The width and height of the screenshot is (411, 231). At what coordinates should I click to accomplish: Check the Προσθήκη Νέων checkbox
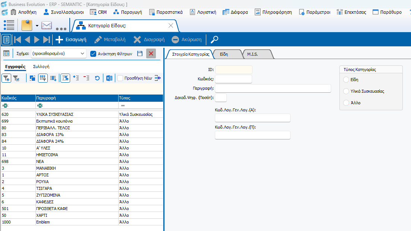coord(120,78)
